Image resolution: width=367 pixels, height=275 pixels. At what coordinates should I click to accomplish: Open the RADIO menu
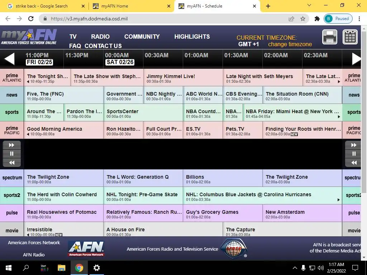(x=100, y=37)
